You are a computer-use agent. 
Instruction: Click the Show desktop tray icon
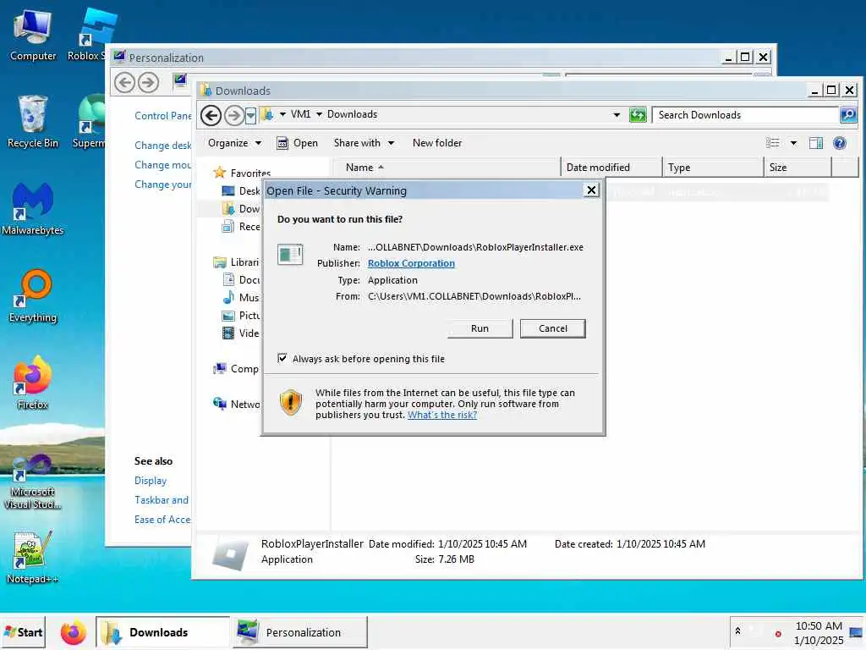856,632
